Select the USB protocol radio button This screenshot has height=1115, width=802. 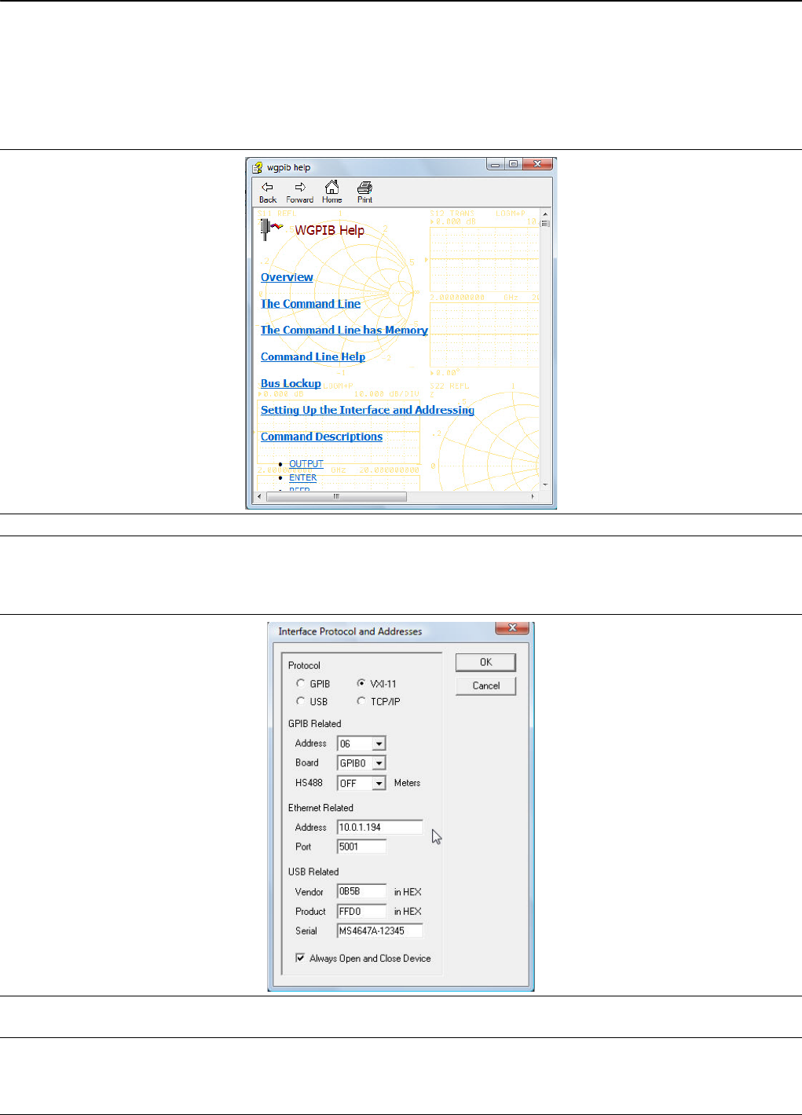pos(300,700)
